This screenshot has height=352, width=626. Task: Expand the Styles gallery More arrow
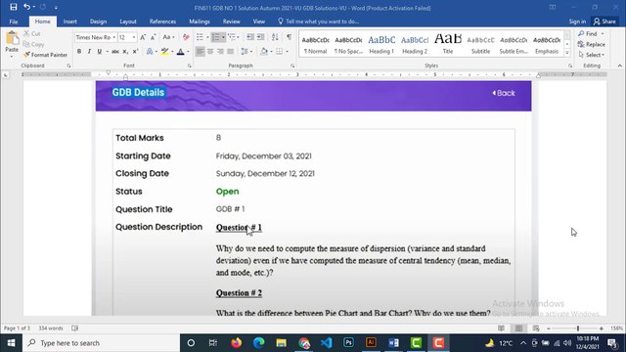click(567, 52)
